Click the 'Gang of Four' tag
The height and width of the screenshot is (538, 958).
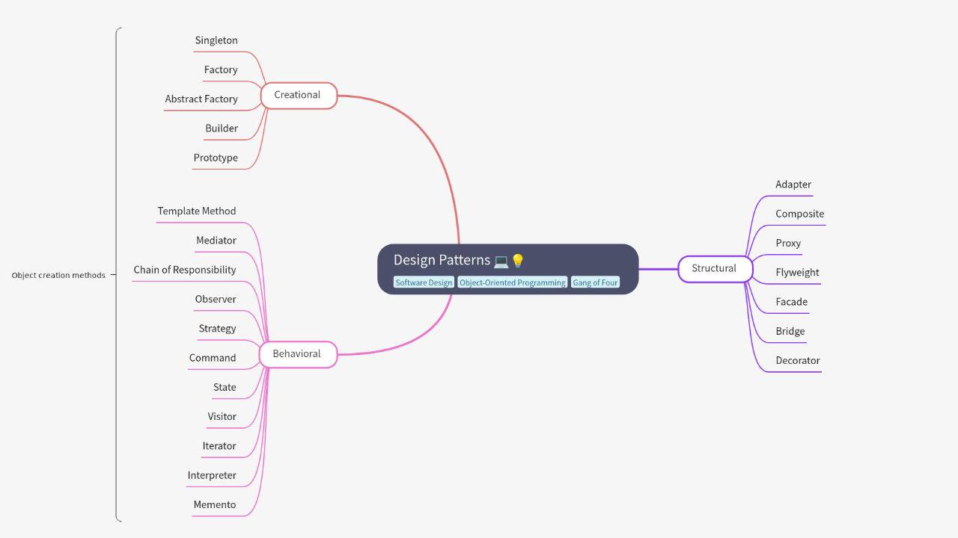click(595, 282)
